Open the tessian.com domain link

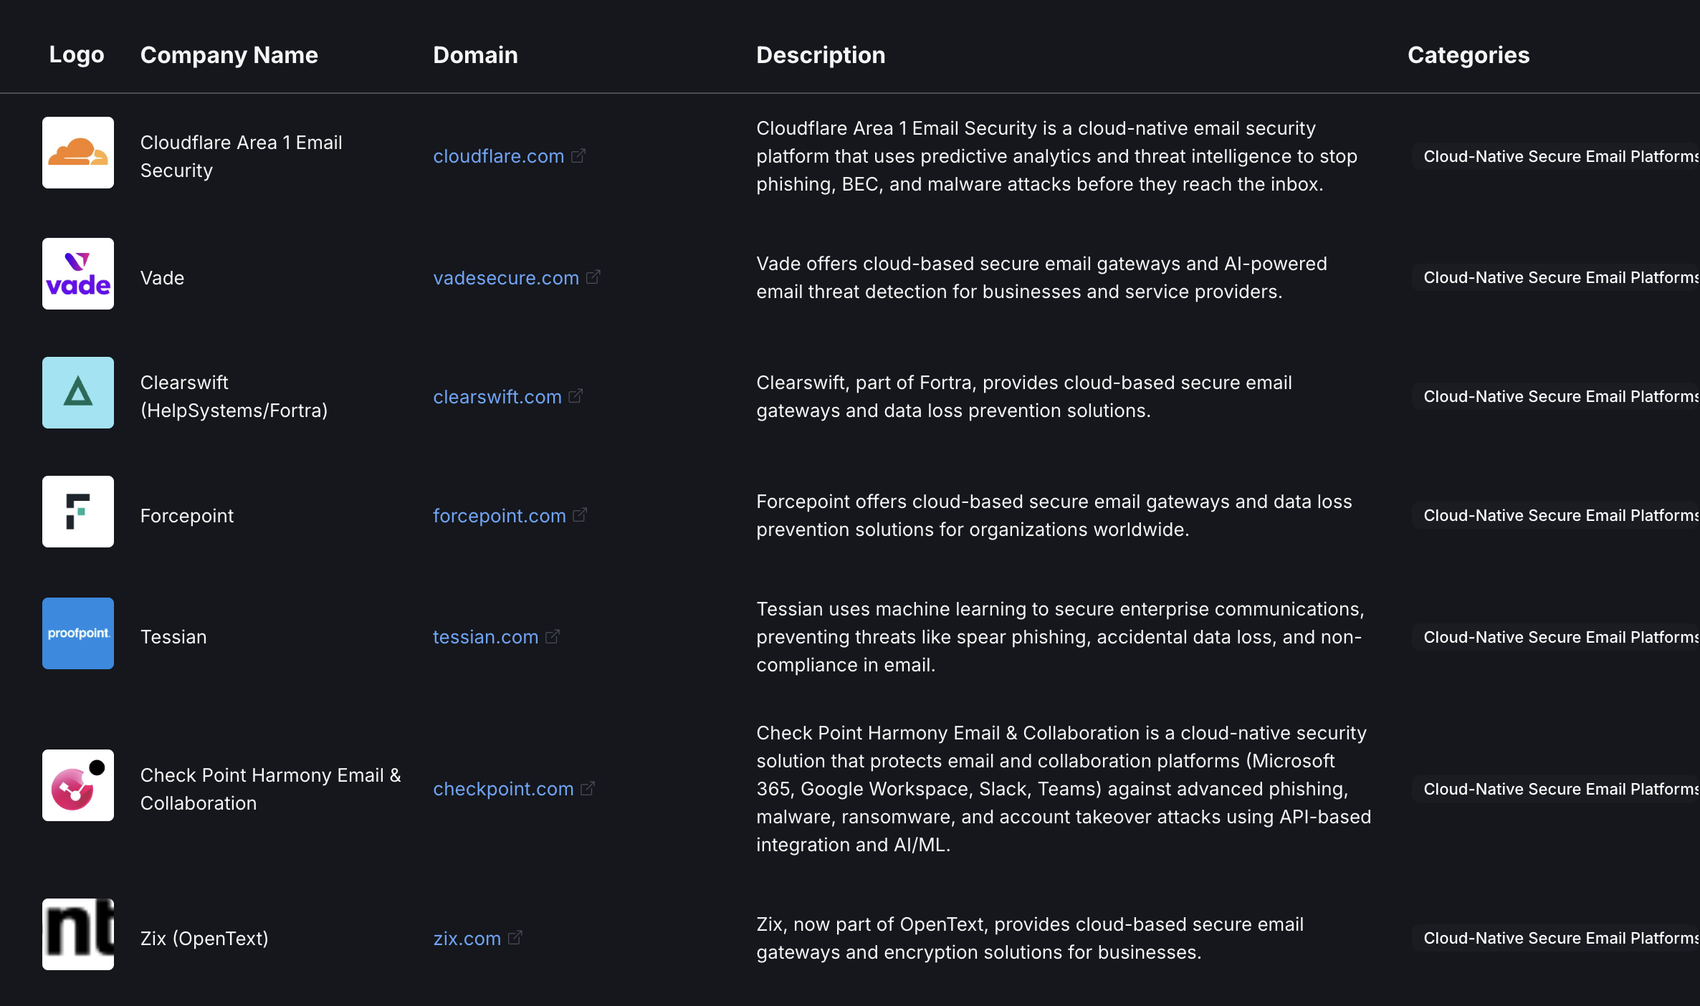click(486, 637)
